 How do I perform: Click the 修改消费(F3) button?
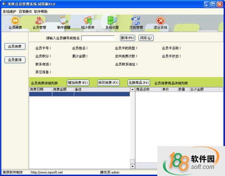(108, 83)
